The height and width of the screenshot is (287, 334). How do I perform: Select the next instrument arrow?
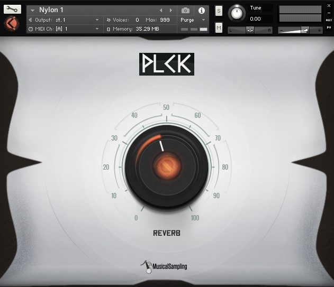pos(170,11)
